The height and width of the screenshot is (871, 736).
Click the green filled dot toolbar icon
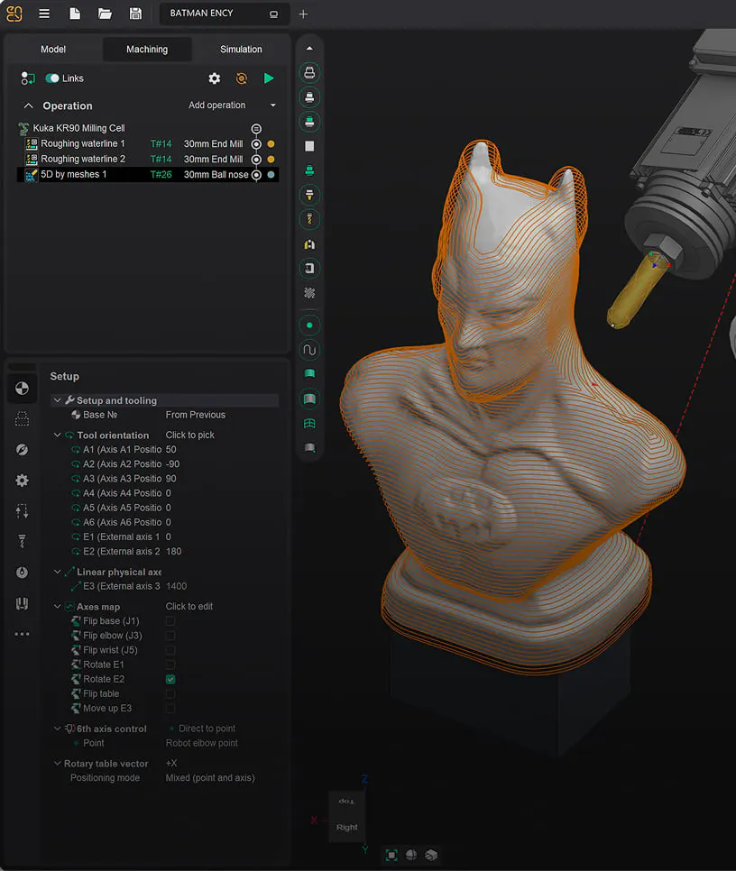tap(309, 325)
